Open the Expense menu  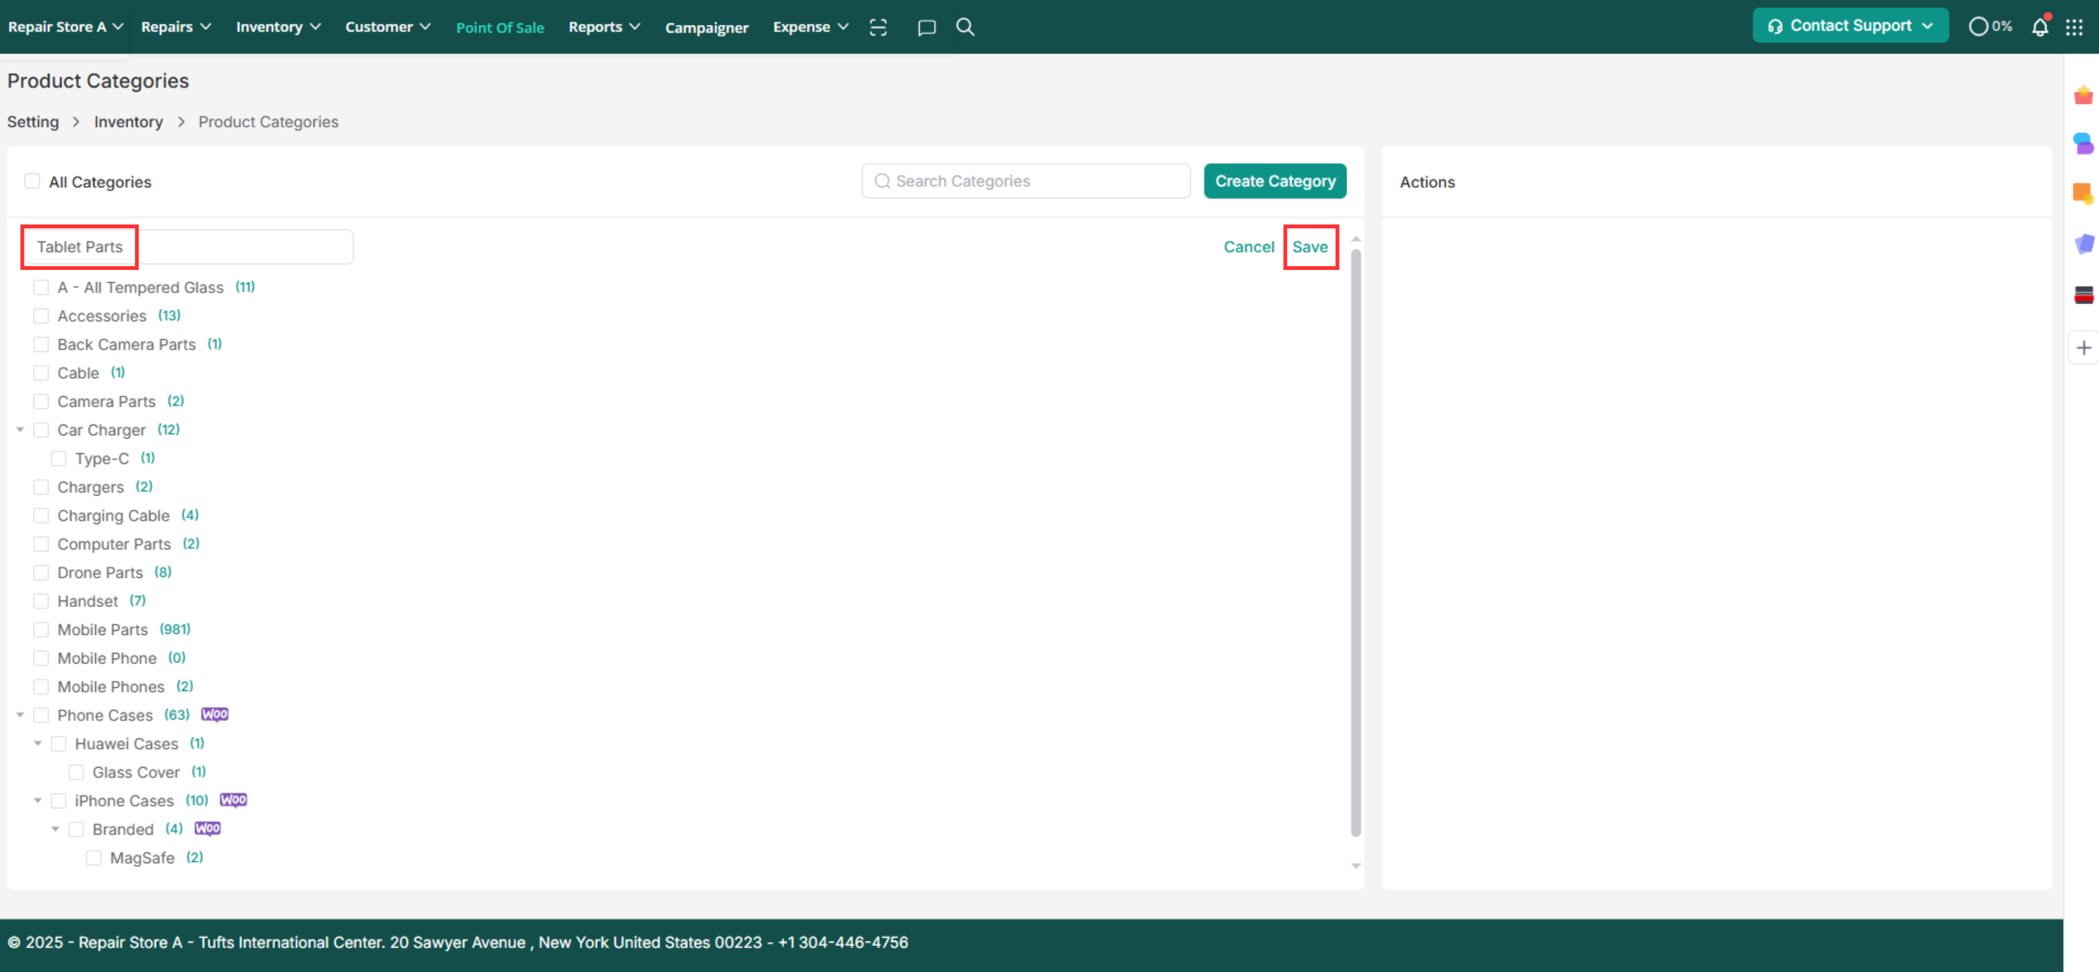(x=811, y=27)
